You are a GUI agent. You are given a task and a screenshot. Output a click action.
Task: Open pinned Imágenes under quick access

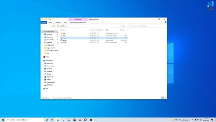[49, 42]
